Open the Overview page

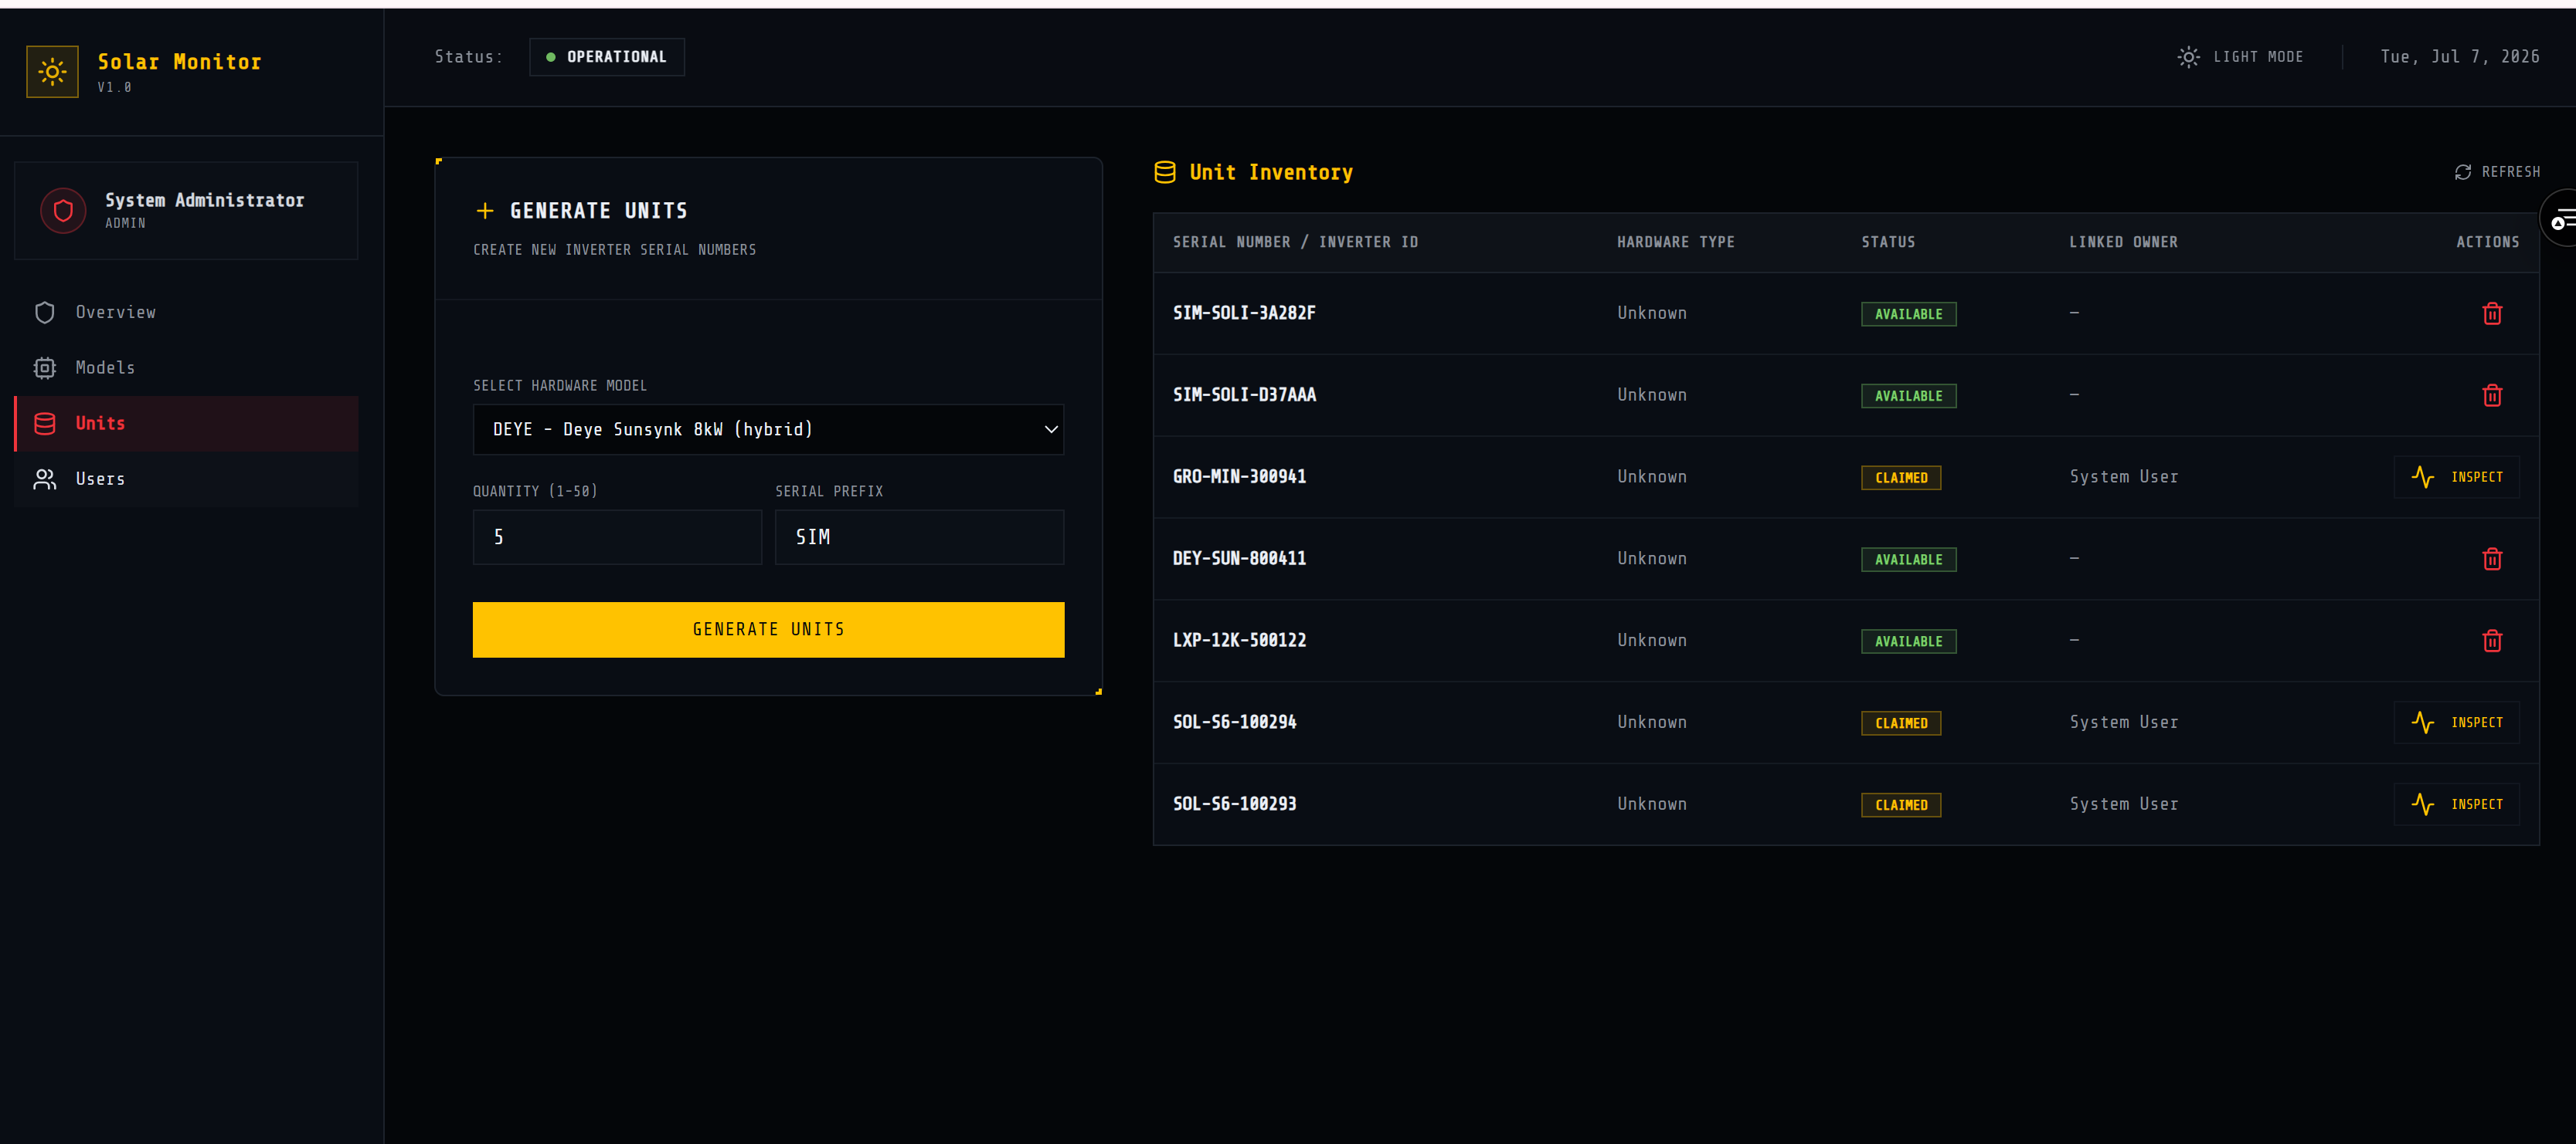click(x=186, y=313)
